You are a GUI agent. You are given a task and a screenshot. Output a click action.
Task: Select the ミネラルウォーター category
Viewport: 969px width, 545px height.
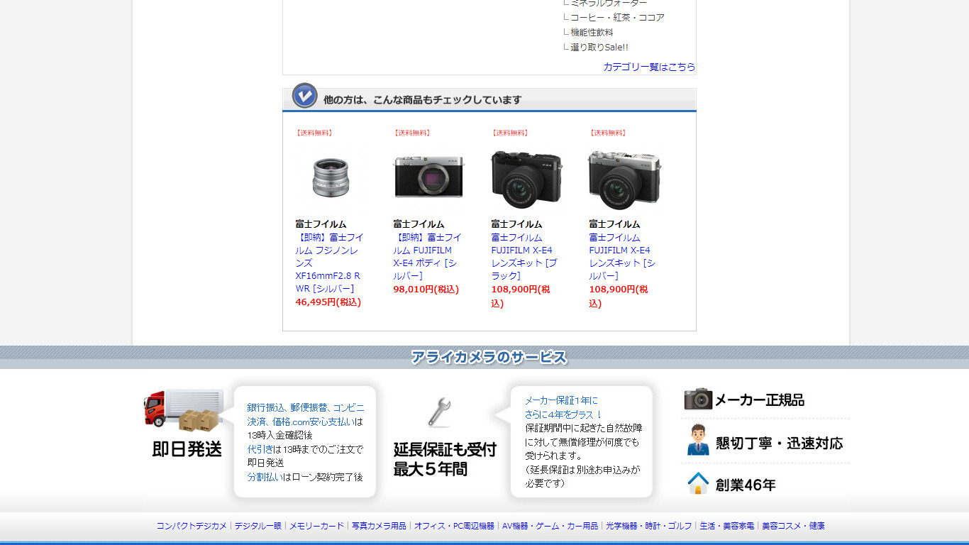pyautogui.click(x=609, y=4)
